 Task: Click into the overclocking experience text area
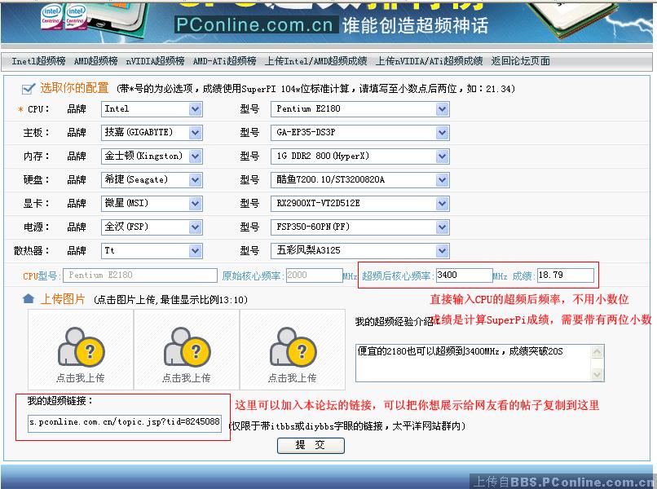474,363
